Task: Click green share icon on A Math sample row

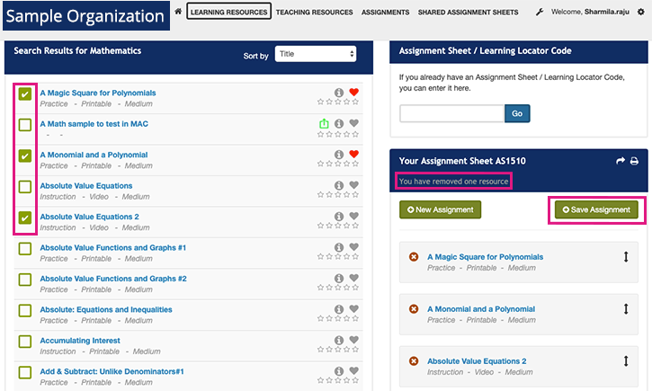Action: click(x=324, y=124)
